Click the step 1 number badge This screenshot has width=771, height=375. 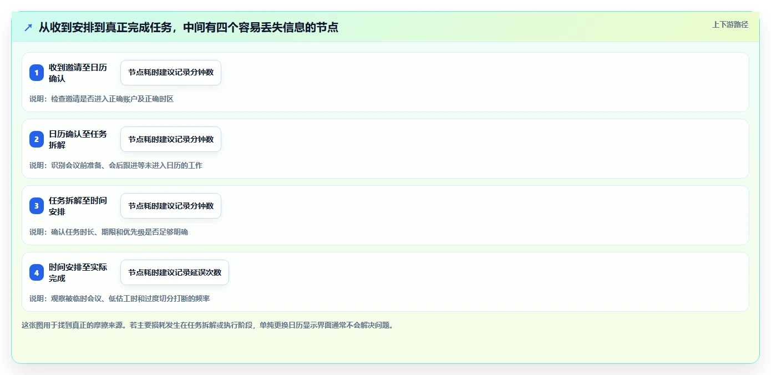point(37,73)
